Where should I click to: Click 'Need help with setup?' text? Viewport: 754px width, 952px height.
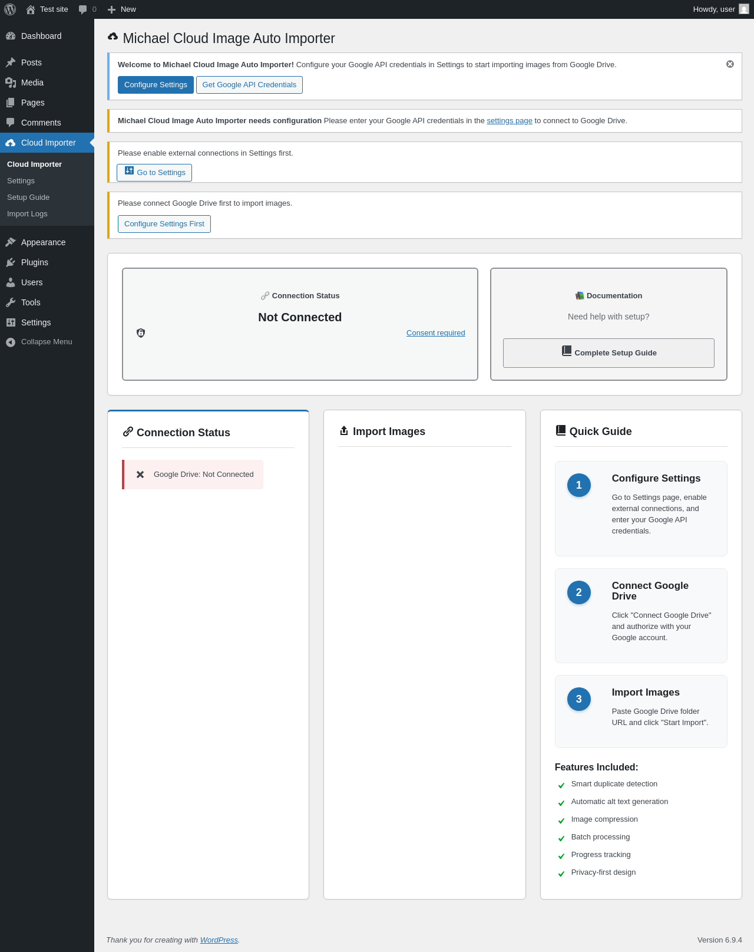pyautogui.click(x=609, y=317)
